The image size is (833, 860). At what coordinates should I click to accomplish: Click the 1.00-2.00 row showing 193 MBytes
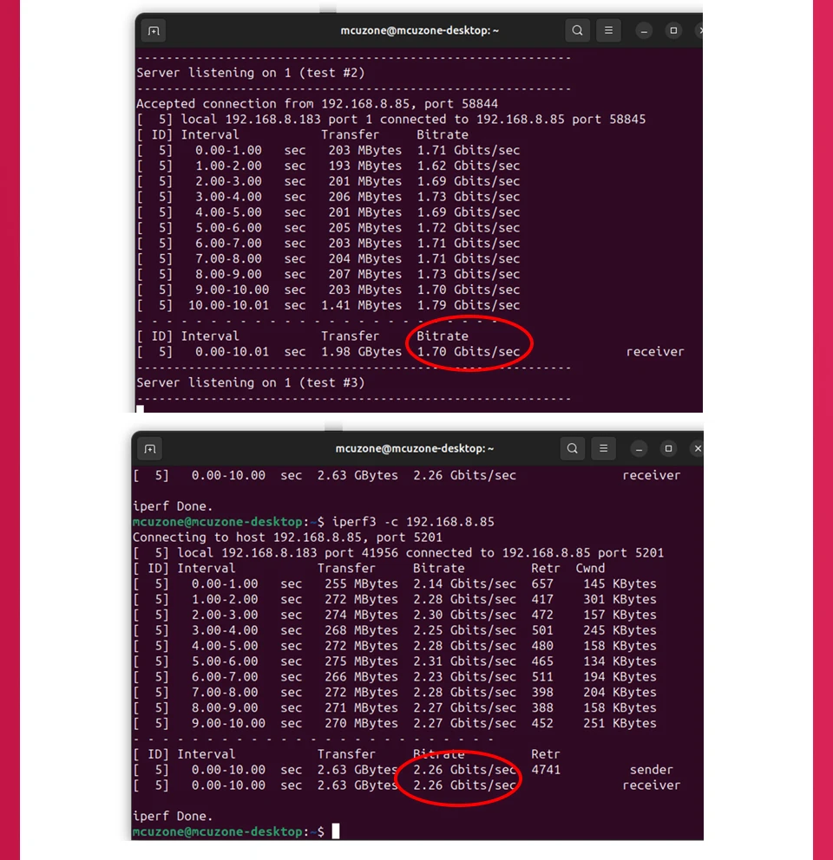point(328,166)
